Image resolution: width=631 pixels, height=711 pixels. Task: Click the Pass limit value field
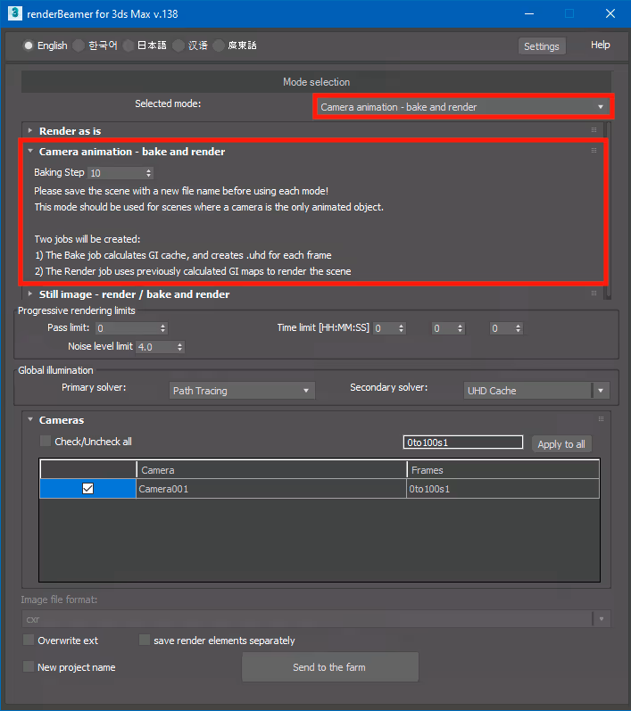[x=127, y=328]
